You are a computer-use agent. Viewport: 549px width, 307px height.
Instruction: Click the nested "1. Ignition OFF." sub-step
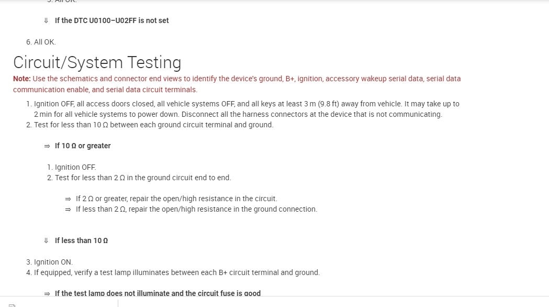pos(72,167)
